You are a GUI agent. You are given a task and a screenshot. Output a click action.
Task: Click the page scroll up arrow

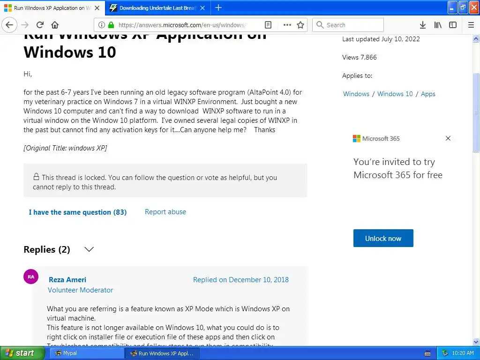point(476,39)
